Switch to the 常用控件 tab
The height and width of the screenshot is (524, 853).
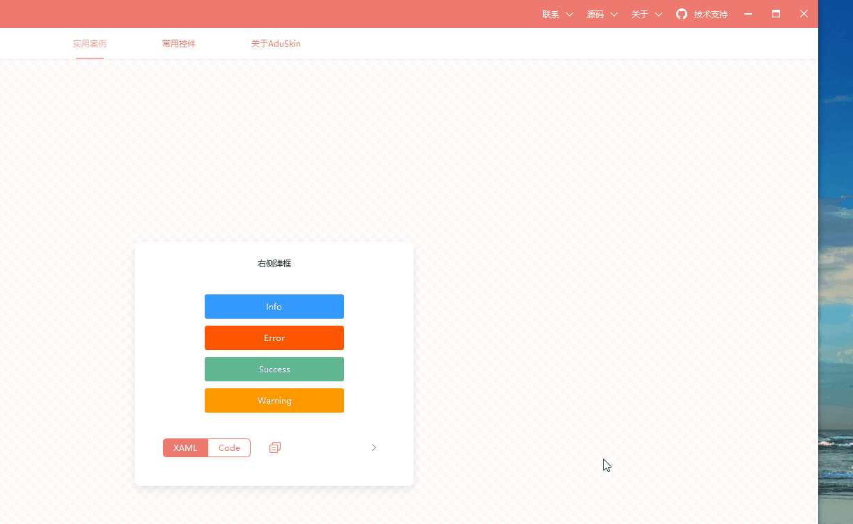click(178, 43)
